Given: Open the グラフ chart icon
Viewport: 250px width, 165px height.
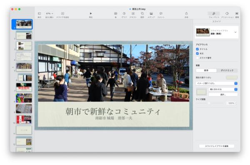Looking at the screenshot, I should [x=124, y=14].
